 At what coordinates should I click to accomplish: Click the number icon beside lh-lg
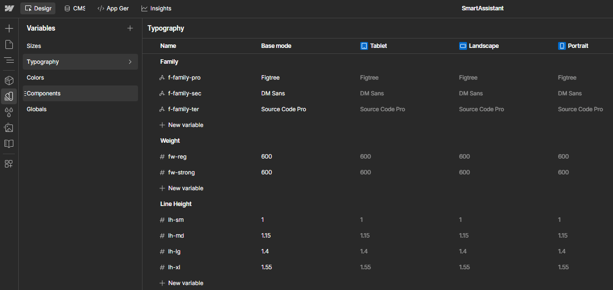(162, 251)
